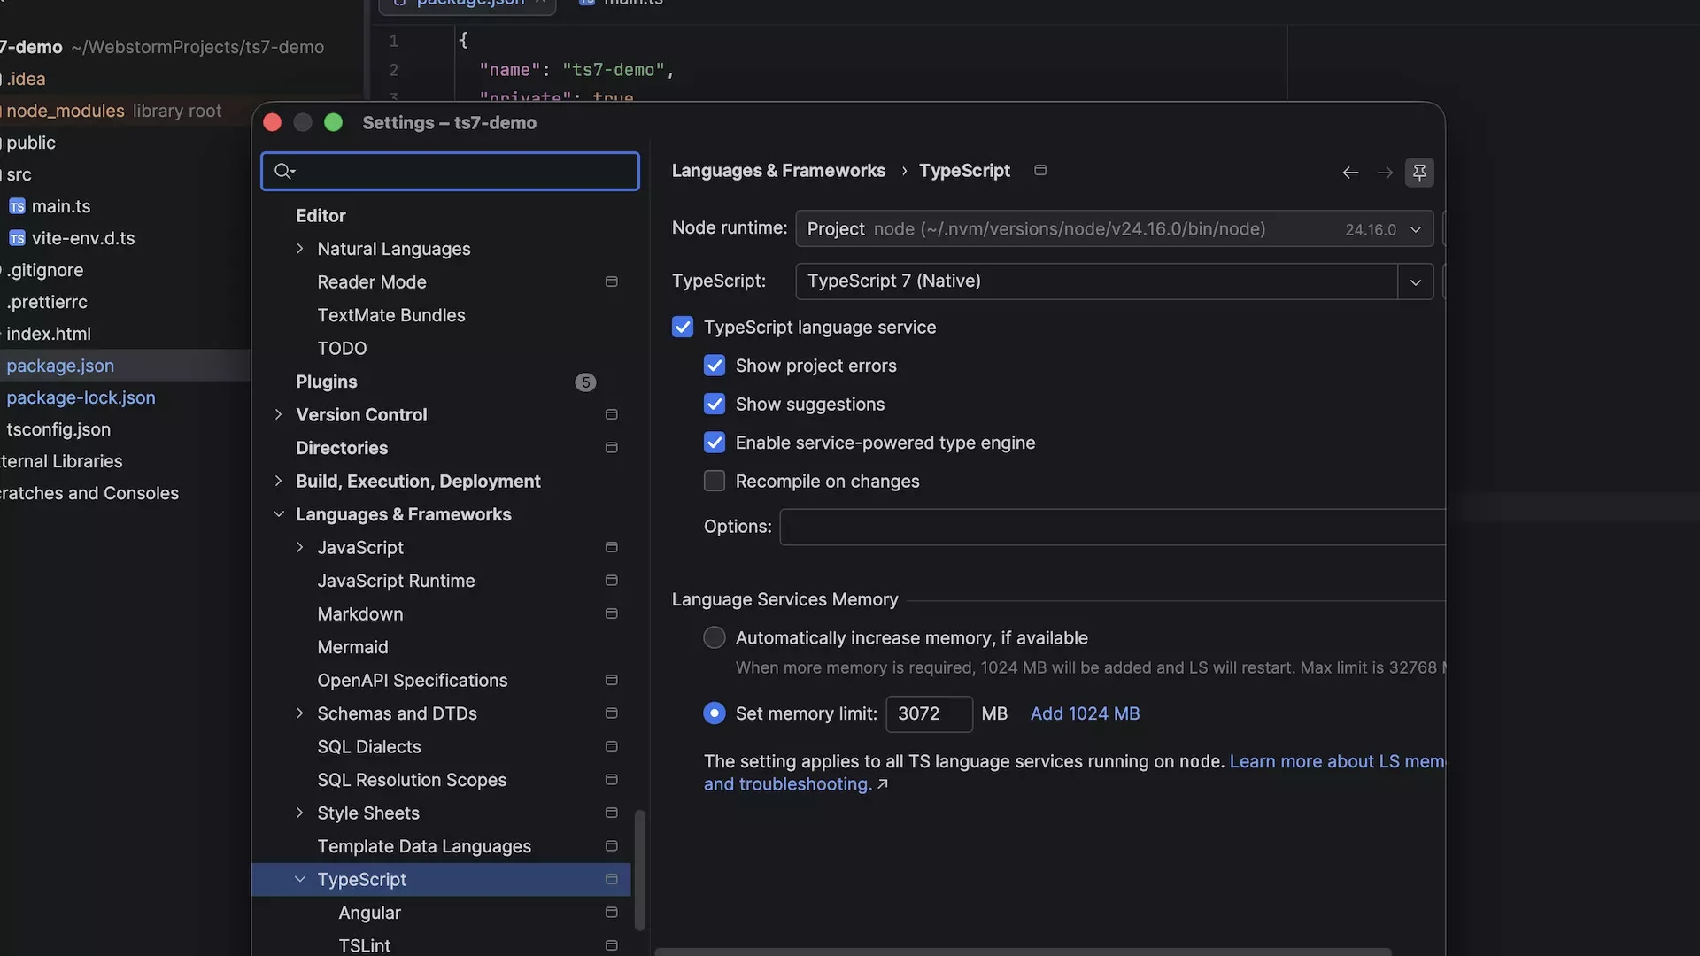This screenshot has height=956, width=1700.
Task: Open the Node runtime dropdown
Action: click(1115, 229)
